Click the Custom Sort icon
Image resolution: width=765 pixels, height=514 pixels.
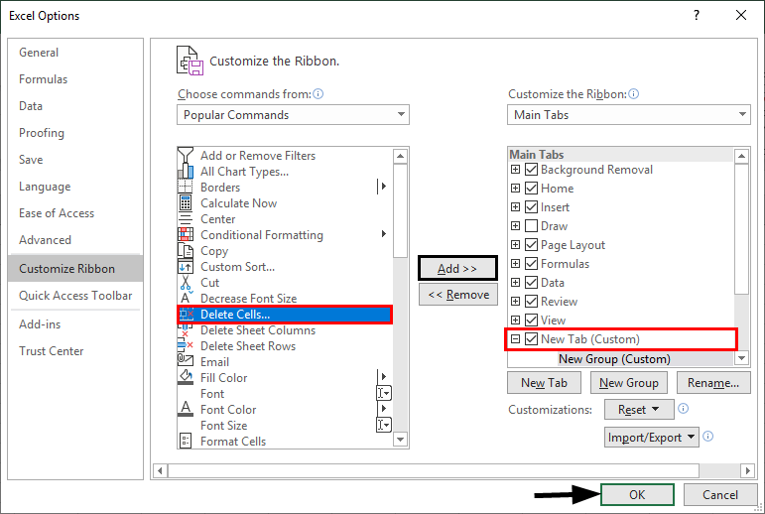pyautogui.click(x=186, y=267)
